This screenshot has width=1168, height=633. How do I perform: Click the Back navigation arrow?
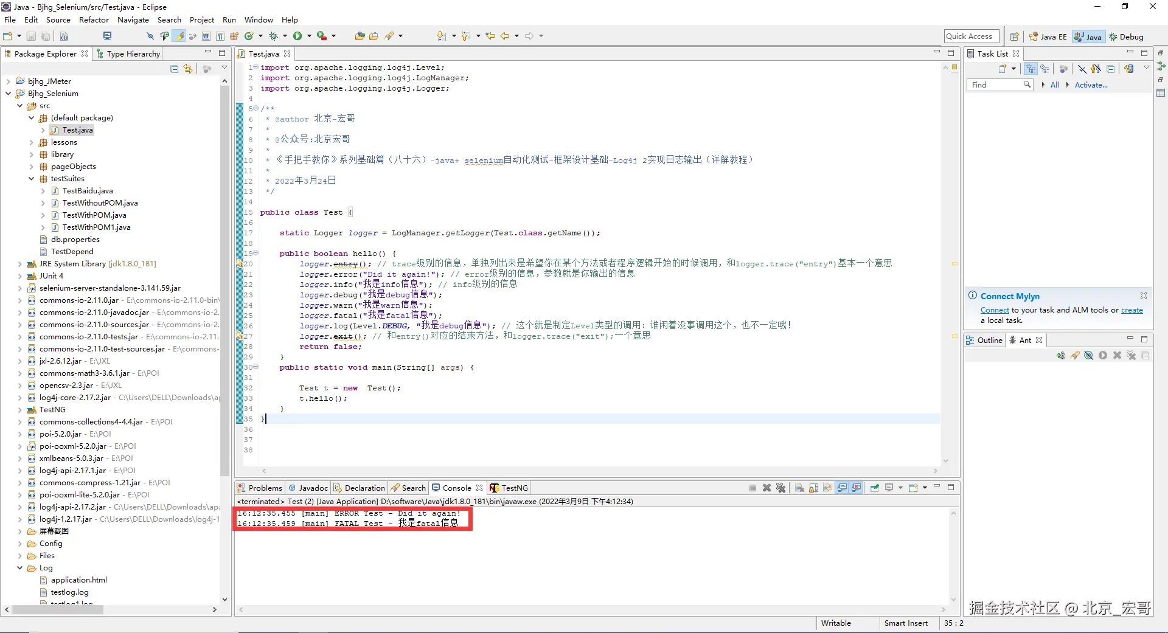505,36
